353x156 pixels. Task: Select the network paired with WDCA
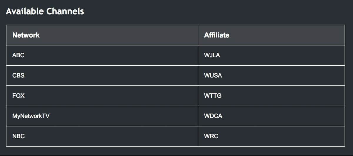[x=31, y=116]
